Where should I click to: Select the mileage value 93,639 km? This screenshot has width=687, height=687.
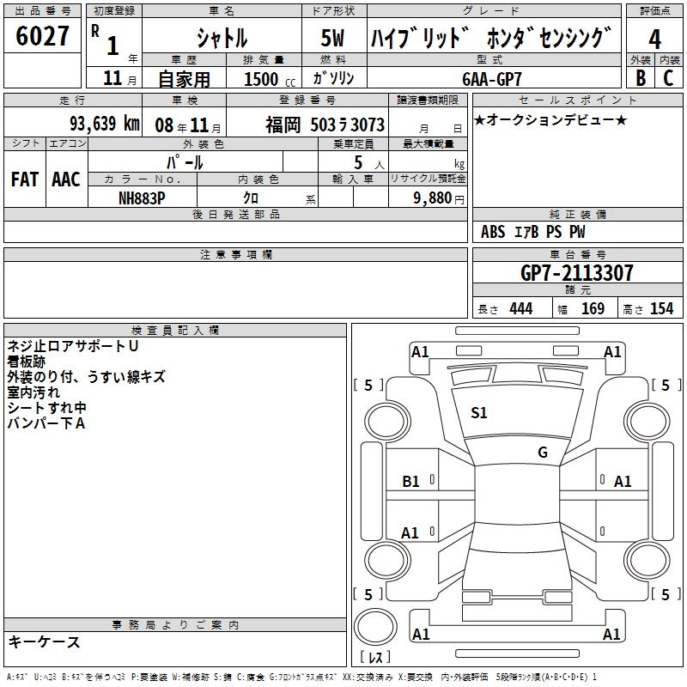[104, 124]
